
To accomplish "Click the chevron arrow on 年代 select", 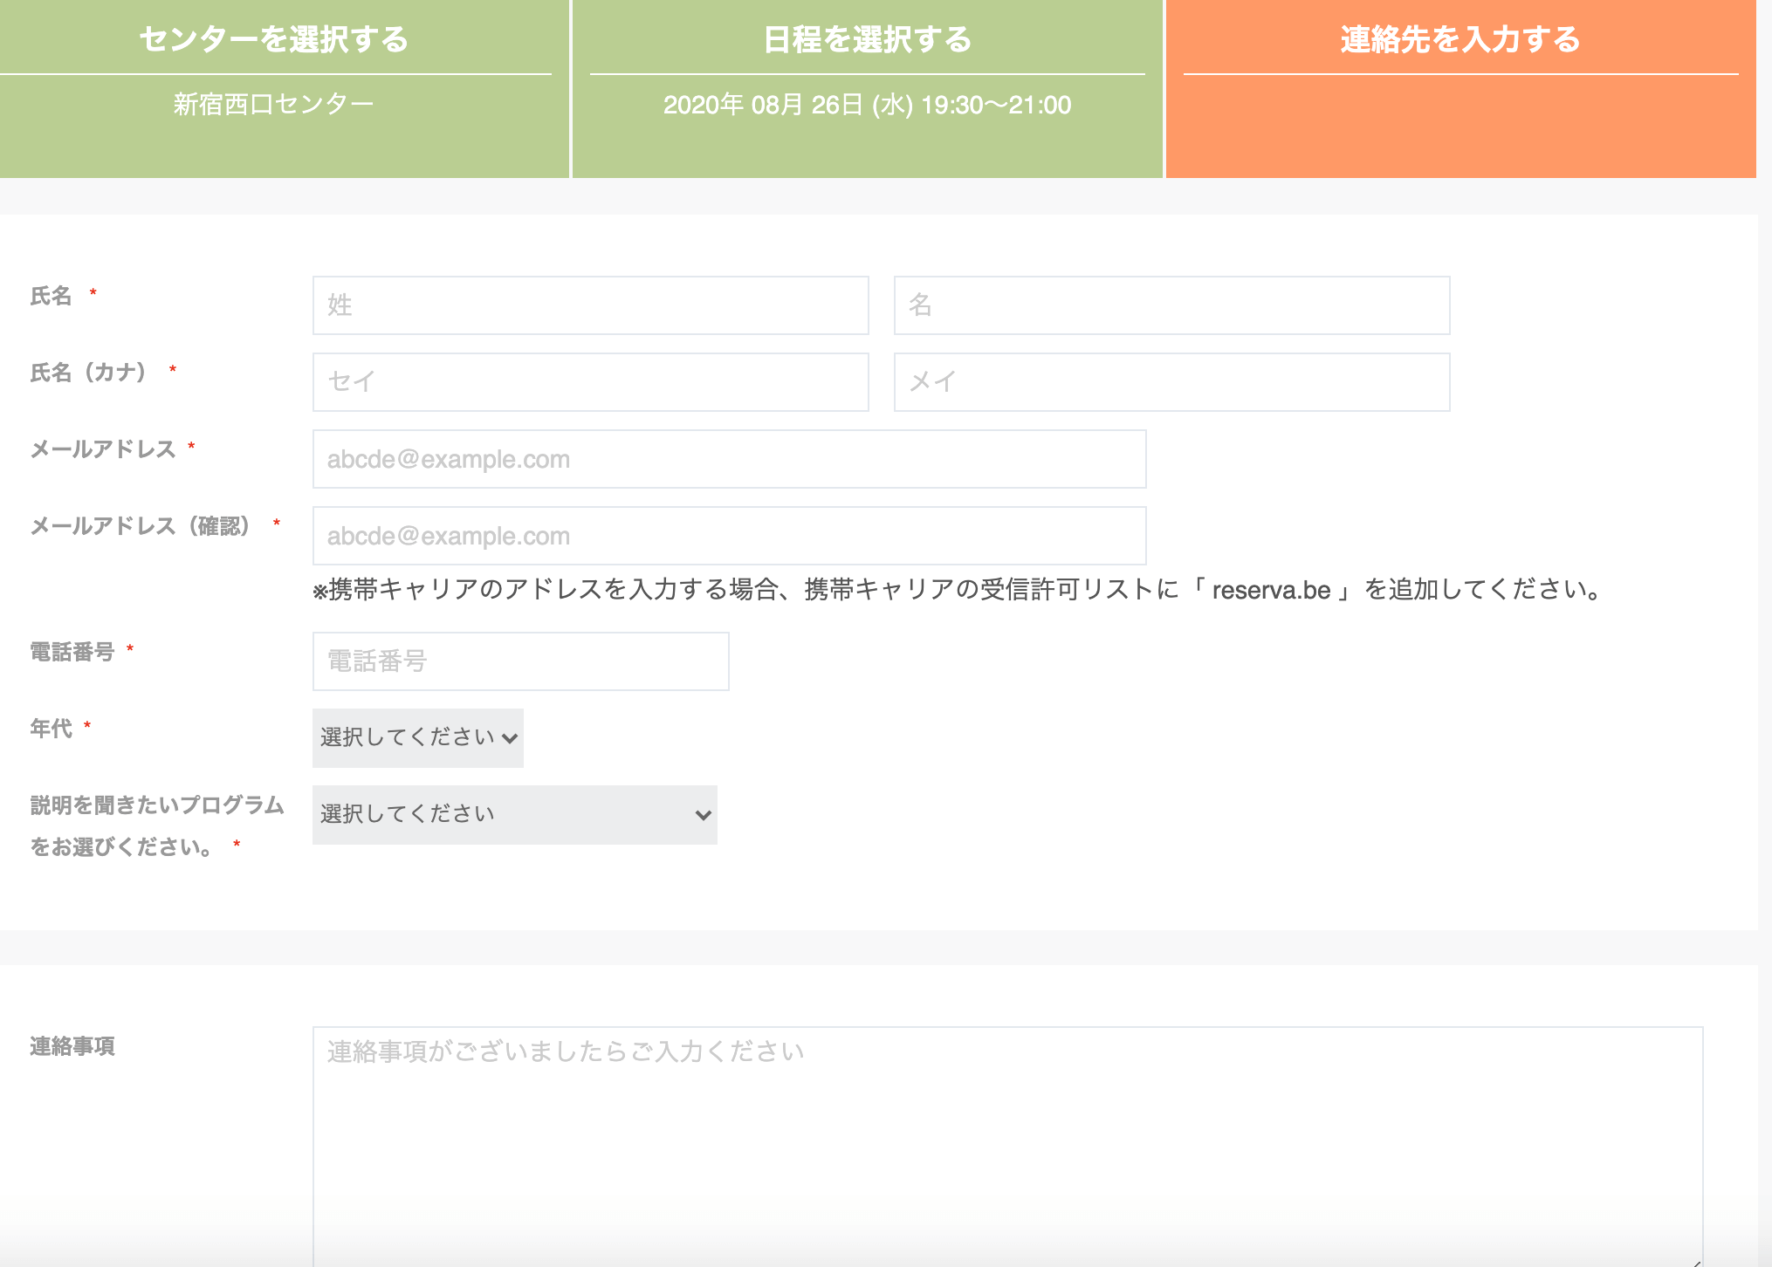I will (510, 738).
